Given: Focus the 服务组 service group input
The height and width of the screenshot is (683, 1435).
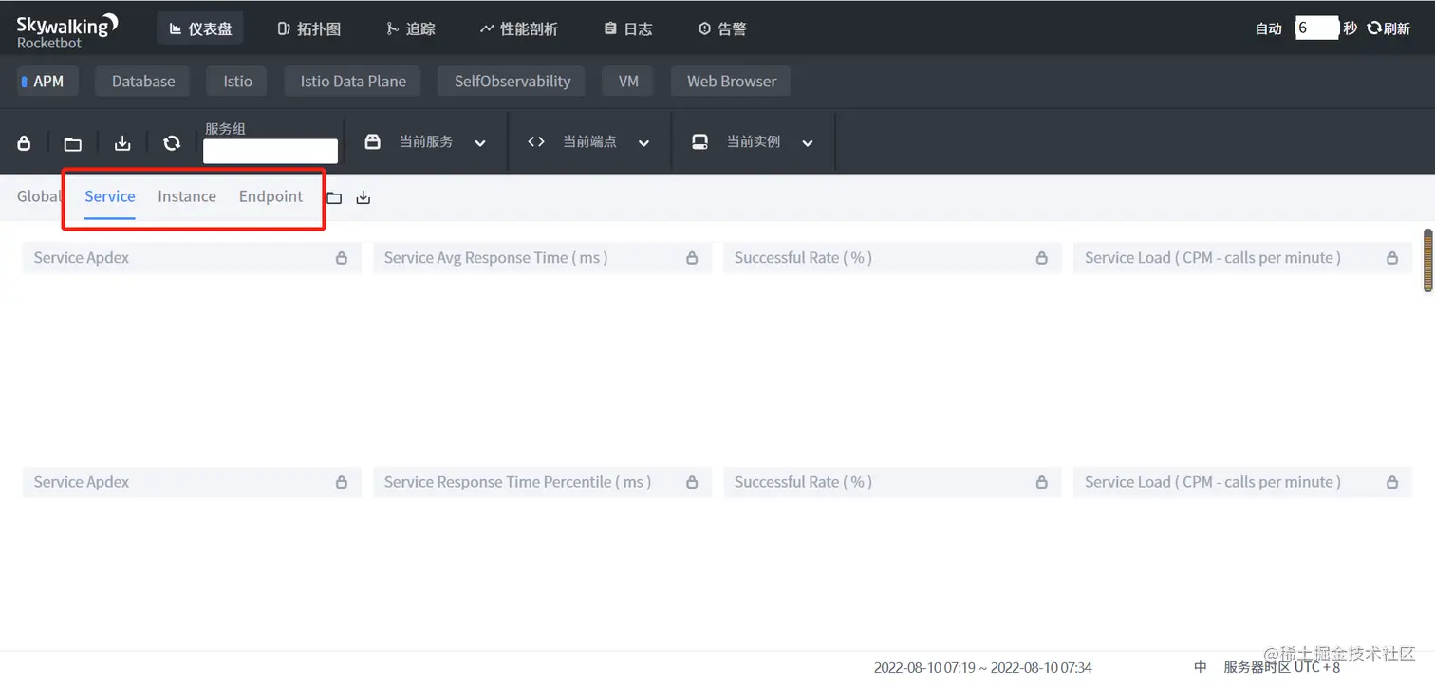Looking at the screenshot, I should 270,151.
